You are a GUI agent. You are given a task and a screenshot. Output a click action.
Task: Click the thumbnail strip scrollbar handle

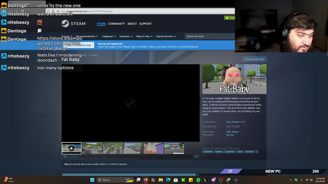73,156
